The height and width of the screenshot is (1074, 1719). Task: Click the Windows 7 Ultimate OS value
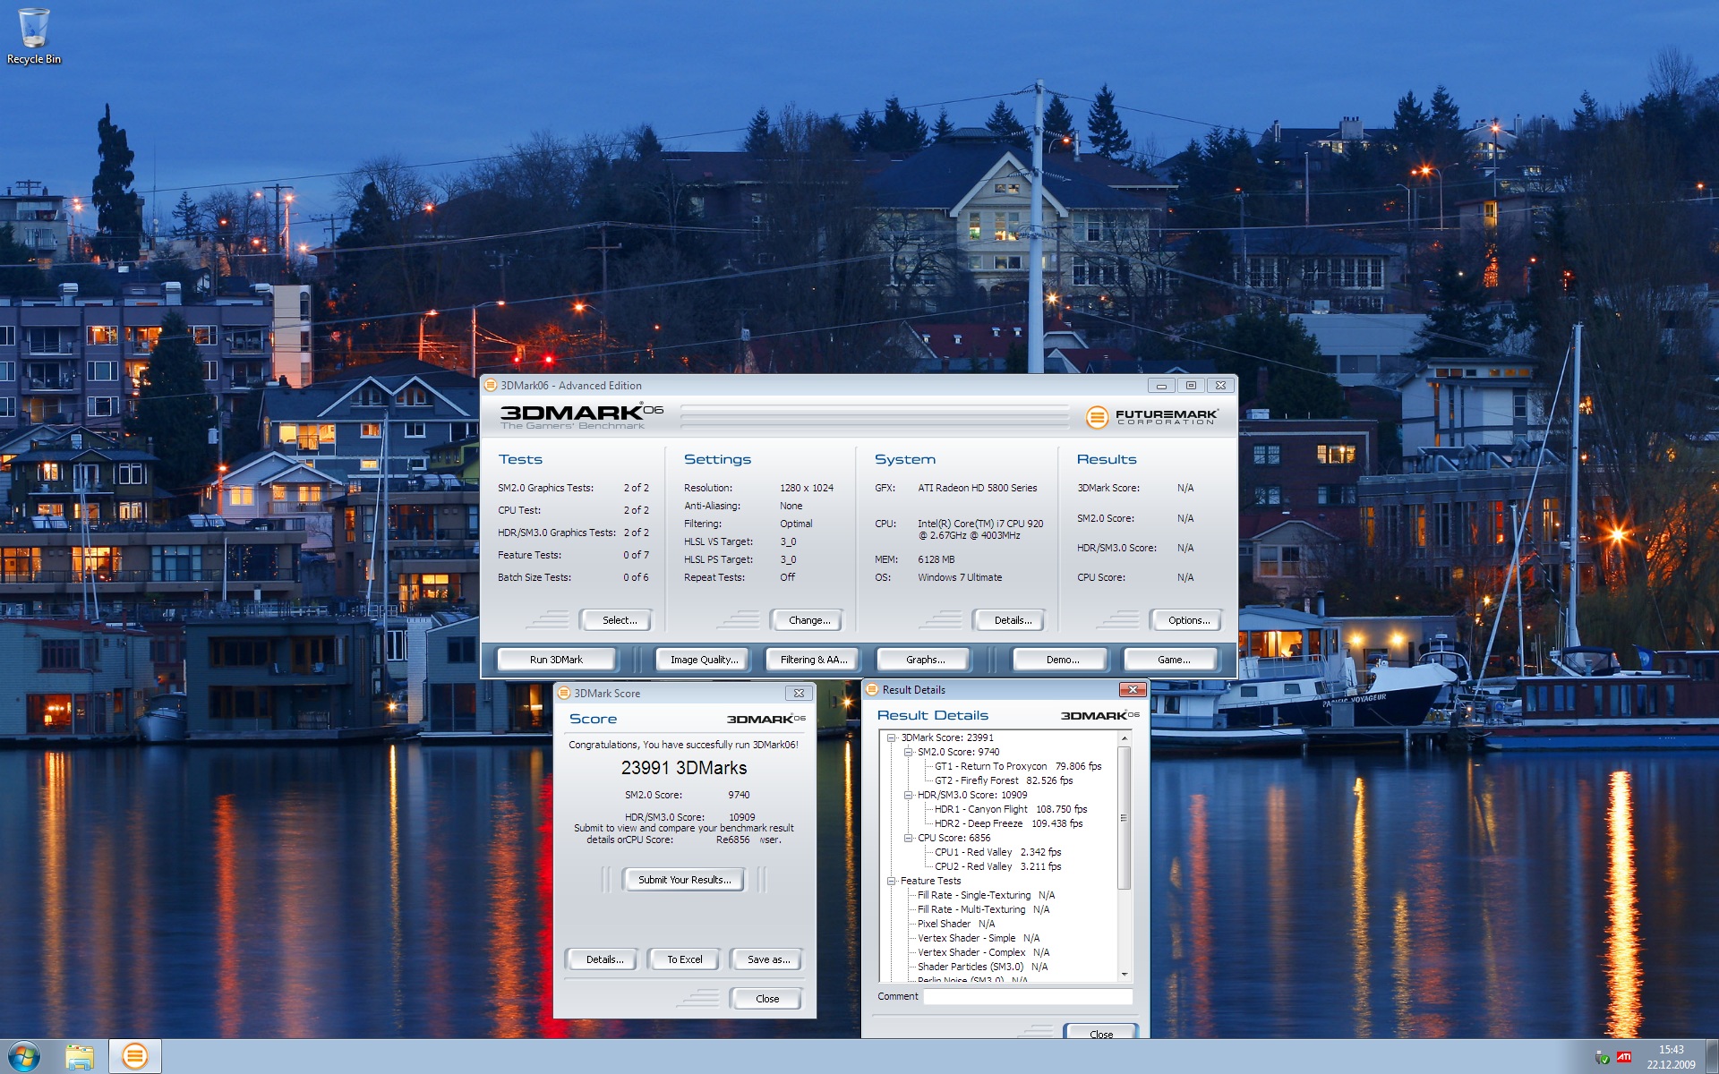(960, 578)
